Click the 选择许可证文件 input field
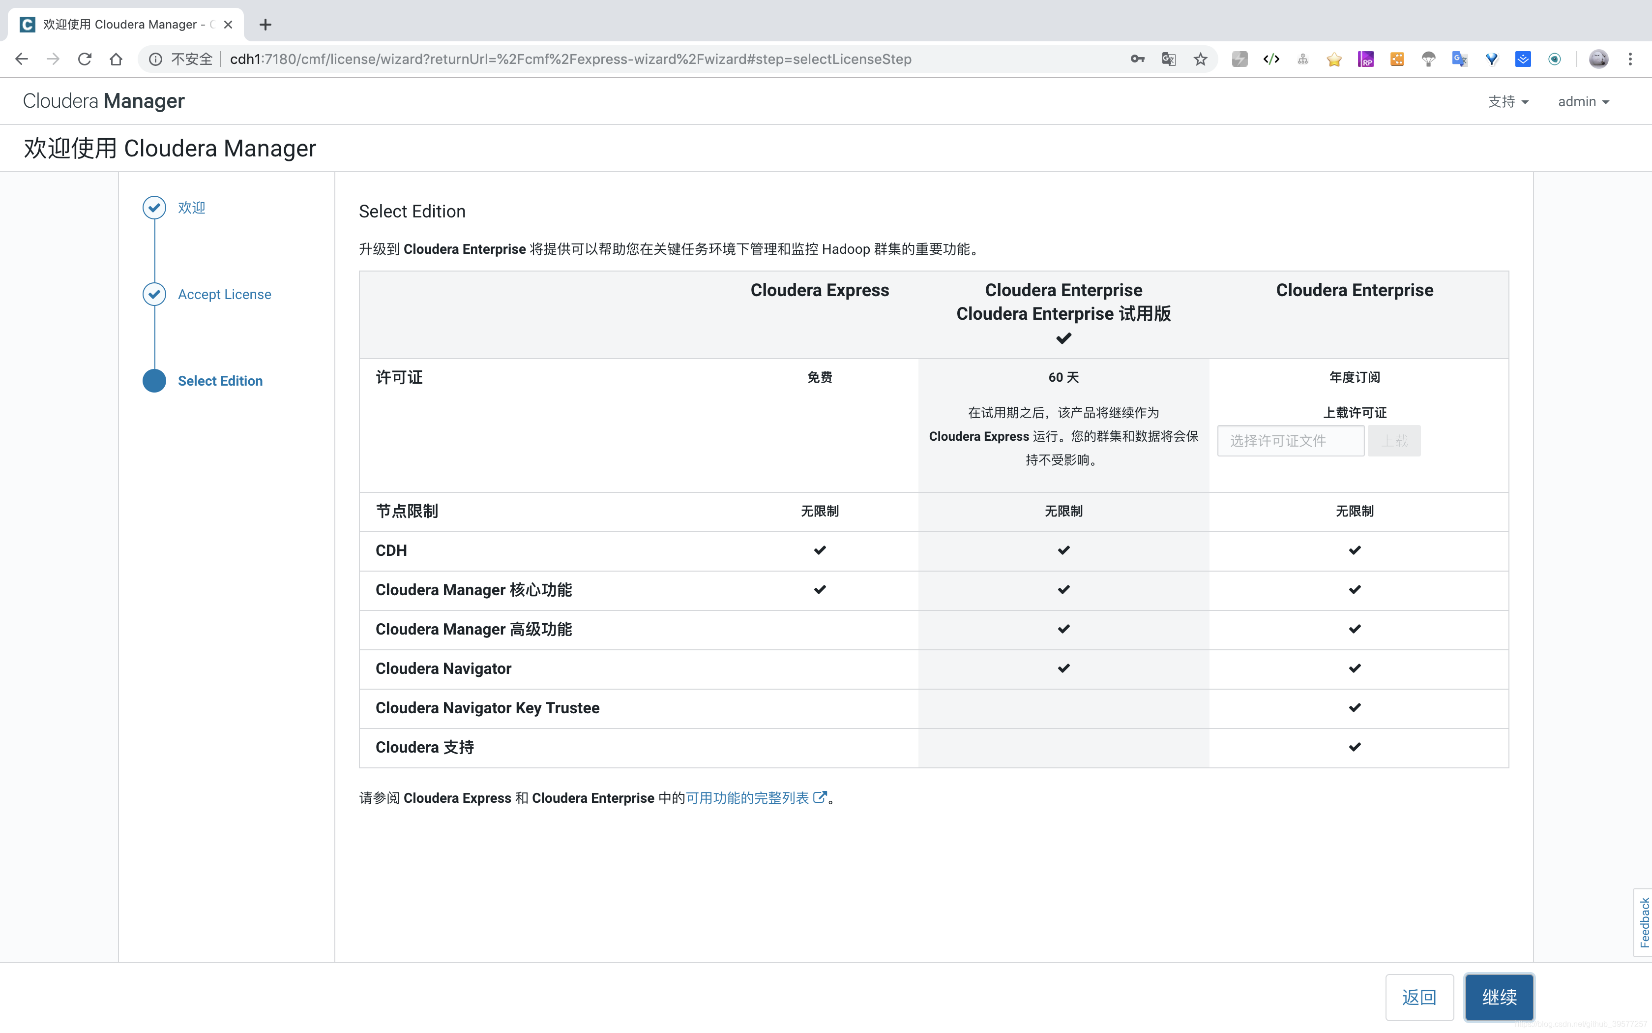This screenshot has width=1652, height=1033. tap(1290, 441)
